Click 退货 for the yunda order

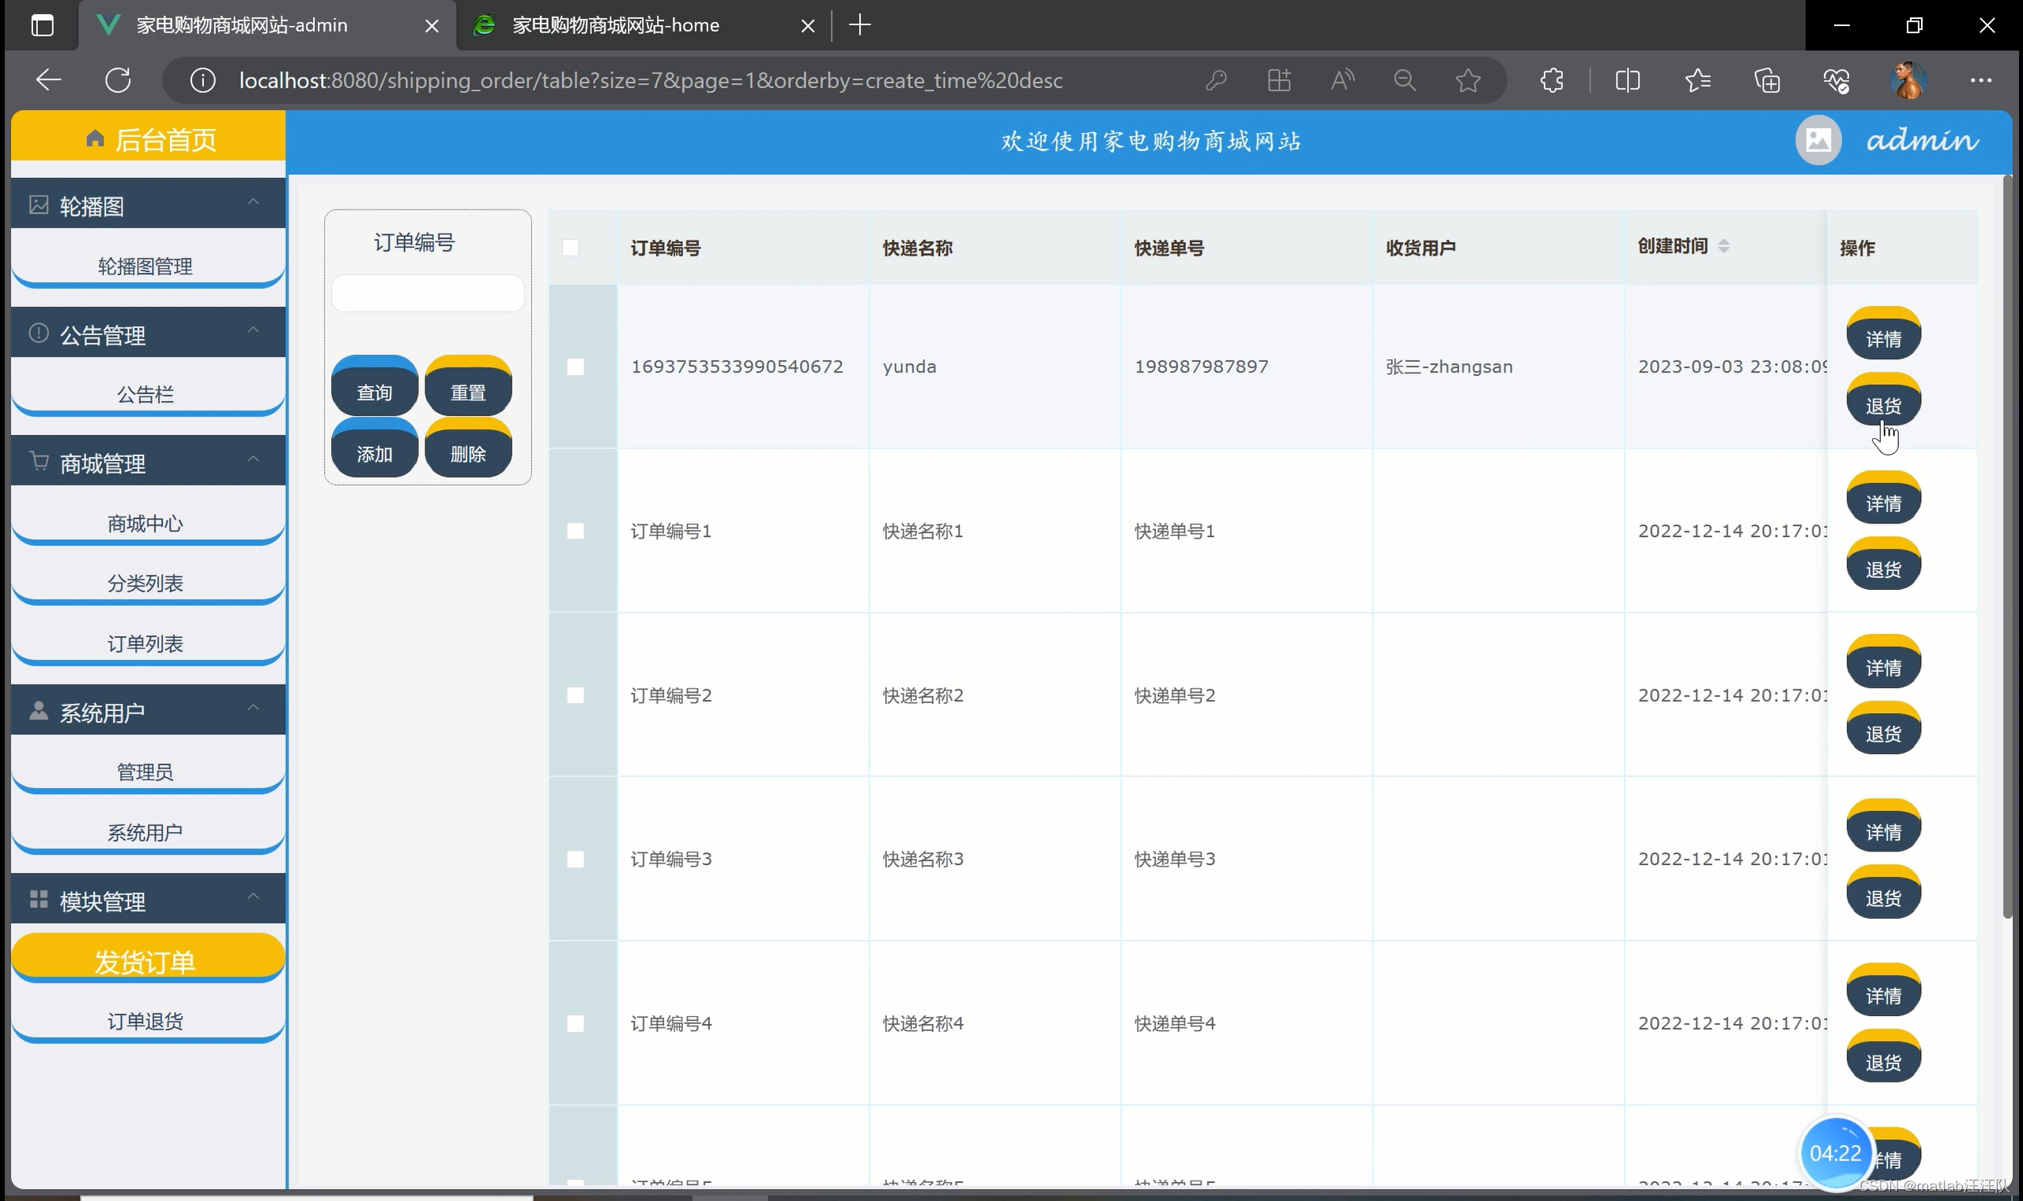(1883, 405)
